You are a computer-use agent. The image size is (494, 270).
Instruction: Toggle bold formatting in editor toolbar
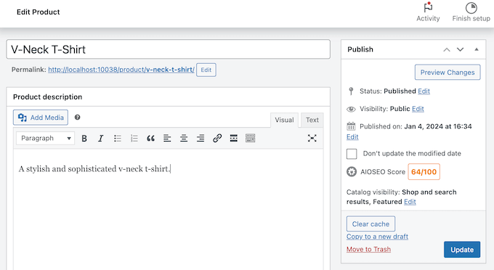(84, 138)
